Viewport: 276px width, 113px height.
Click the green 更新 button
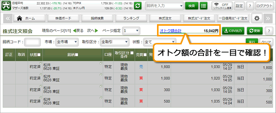(x=255, y=31)
